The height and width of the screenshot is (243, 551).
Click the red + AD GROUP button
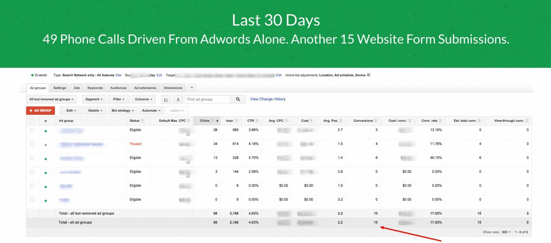(41, 111)
